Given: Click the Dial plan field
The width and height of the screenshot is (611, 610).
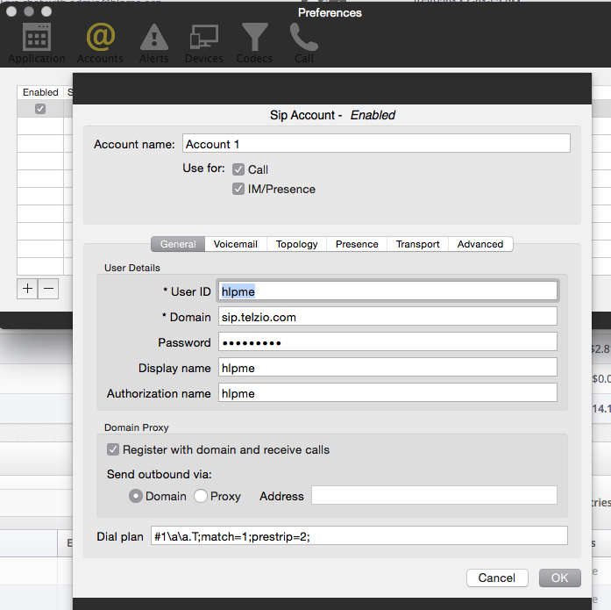Looking at the screenshot, I should pos(359,536).
